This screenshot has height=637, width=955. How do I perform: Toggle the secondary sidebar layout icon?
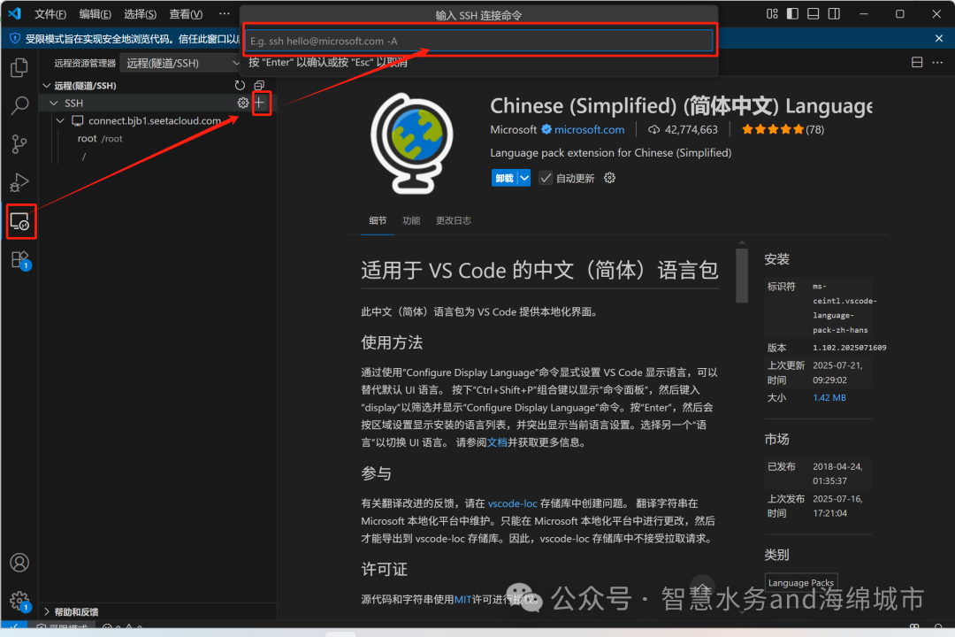point(834,13)
